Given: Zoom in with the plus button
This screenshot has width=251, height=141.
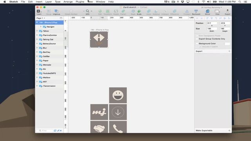Looking at the screenshot, I should 91,11.
